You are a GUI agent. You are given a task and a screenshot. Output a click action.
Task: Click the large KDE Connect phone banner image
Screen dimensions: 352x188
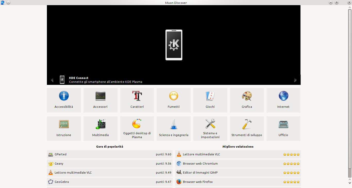coord(174,45)
